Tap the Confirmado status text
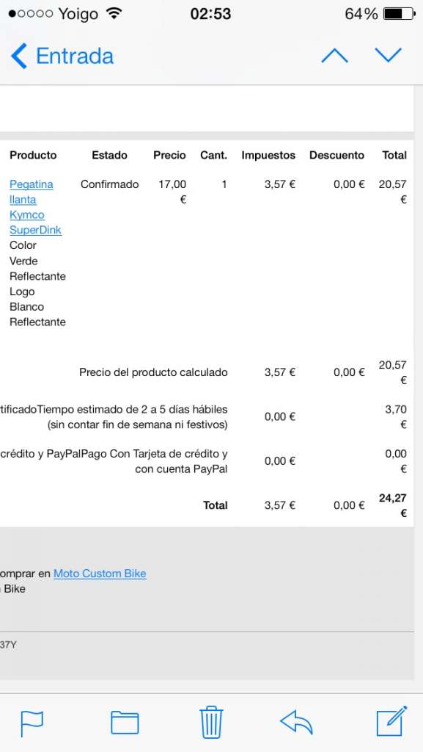Screen dimensions: 423x752 pos(109,184)
